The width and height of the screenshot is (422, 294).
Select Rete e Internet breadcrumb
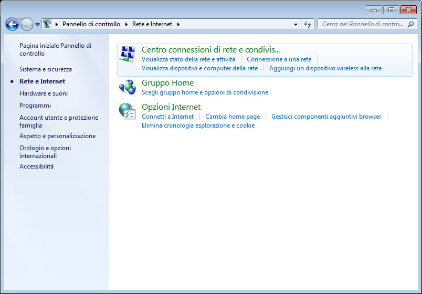click(x=152, y=24)
